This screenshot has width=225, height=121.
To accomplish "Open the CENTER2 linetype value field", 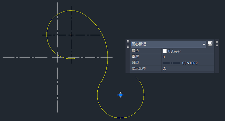I will click(x=188, y=63).
